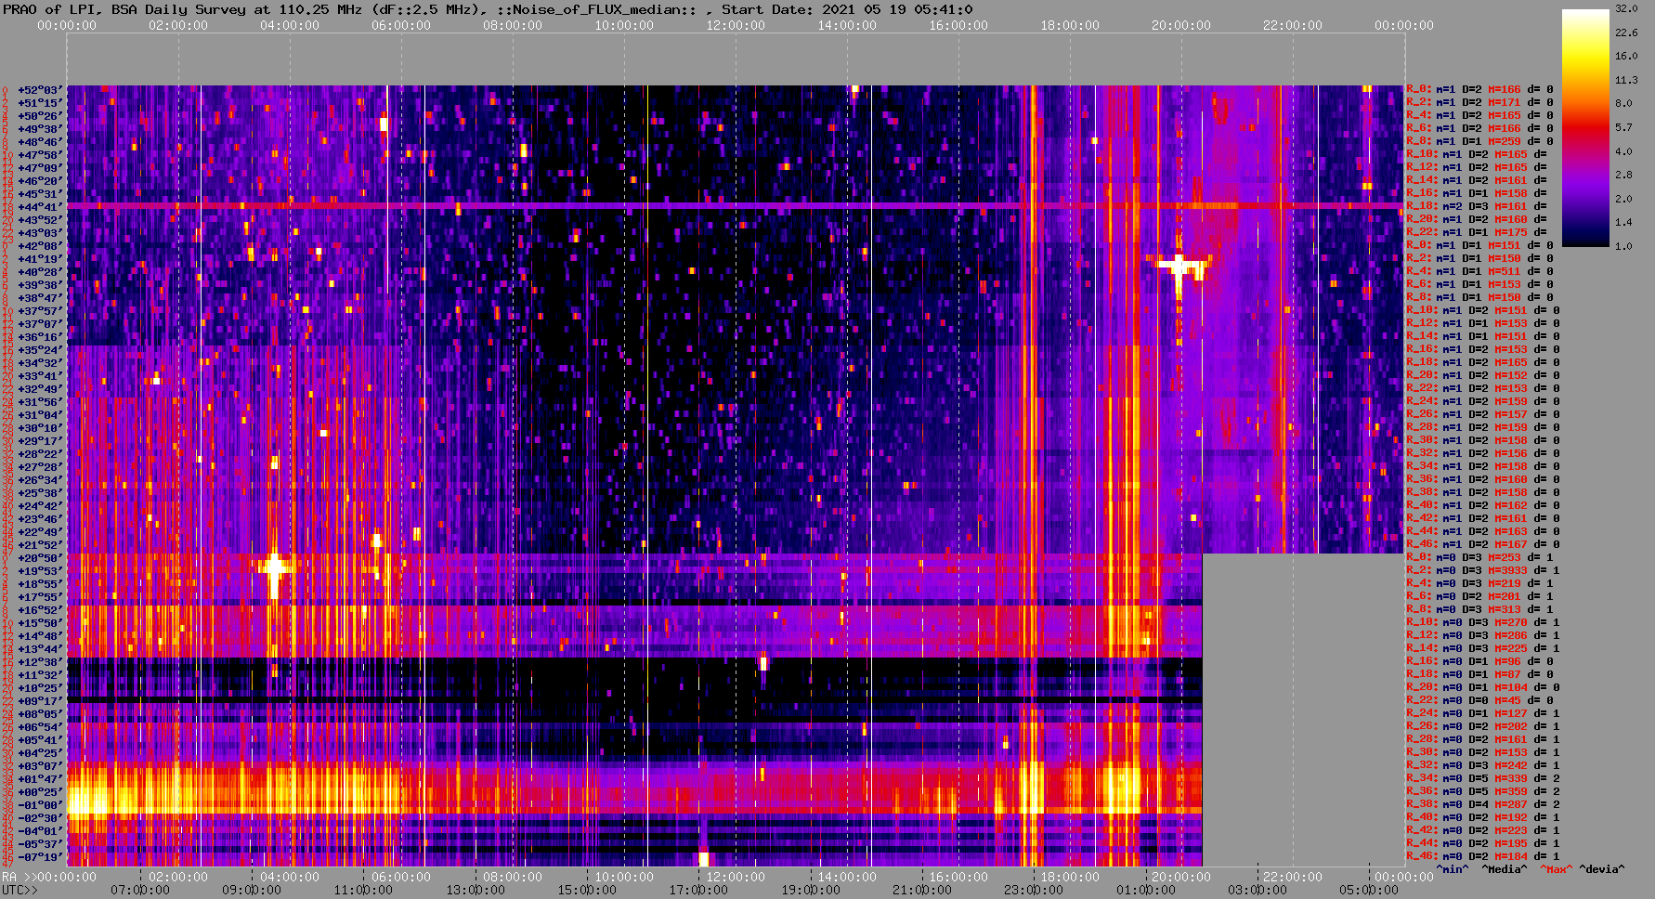1655x899 pixels.
Task: Click the 32.0 color scale value
Action: click(1626, 8)
